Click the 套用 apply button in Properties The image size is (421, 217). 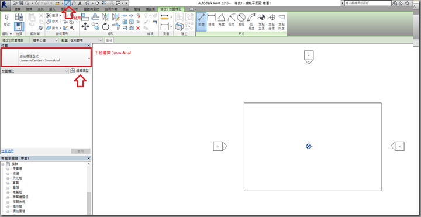click(81, 151)
